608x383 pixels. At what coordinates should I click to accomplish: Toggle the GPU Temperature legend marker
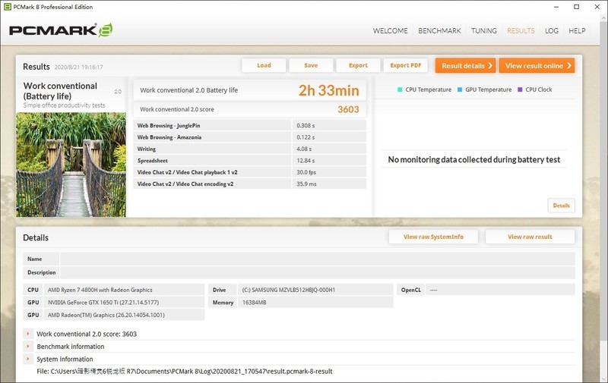pos(460,89)
